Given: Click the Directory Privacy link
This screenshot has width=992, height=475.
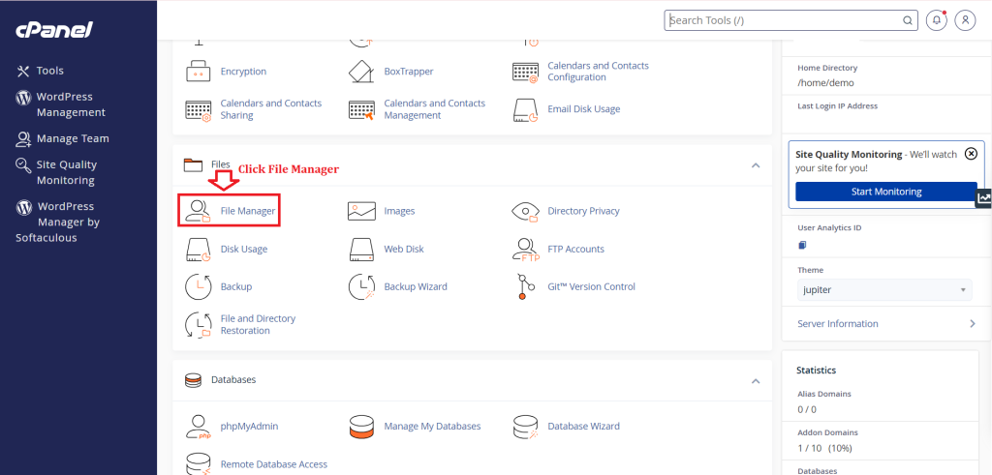Looking at the screenshot, I should coord(583,211).
